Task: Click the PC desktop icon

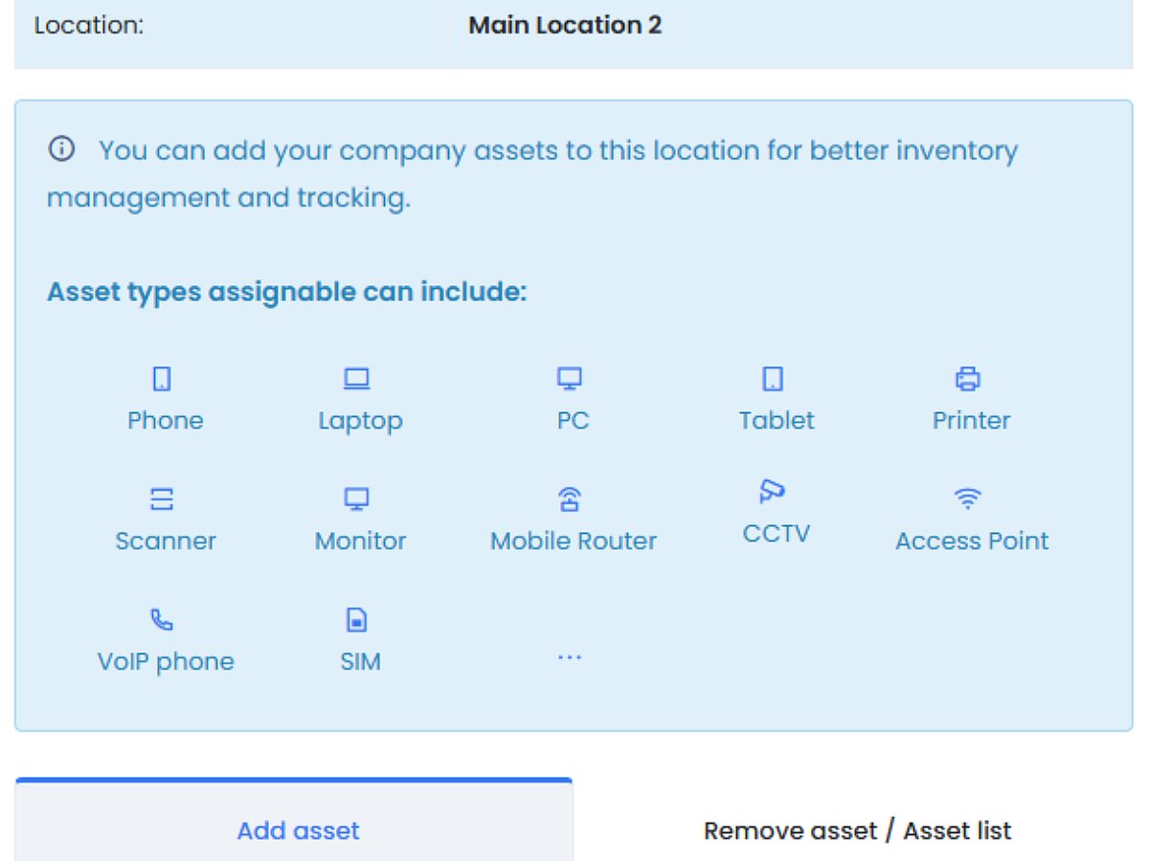Action: coord(571,380)
